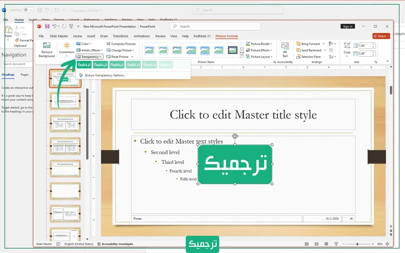Start Slide Show from status bar
Image resolution: width=405 pixels, height=253 pixels.
pos(336,244)
